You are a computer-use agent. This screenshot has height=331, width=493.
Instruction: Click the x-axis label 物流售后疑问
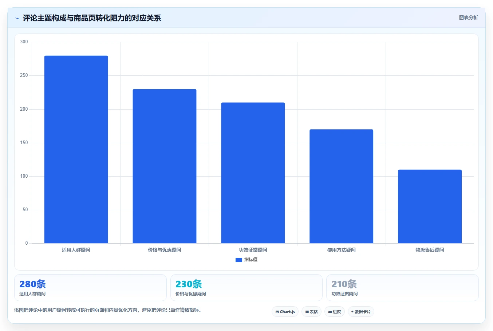pyautogui.click(x=430, y=250)
